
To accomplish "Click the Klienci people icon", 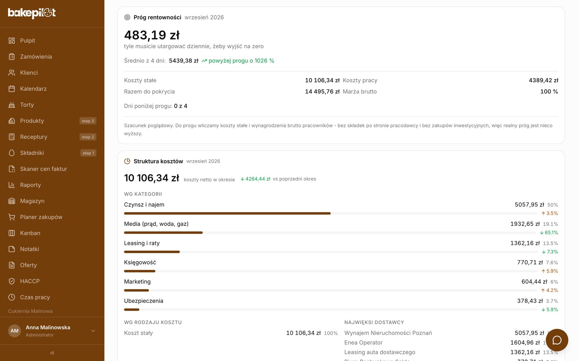I will coord(12,73).
